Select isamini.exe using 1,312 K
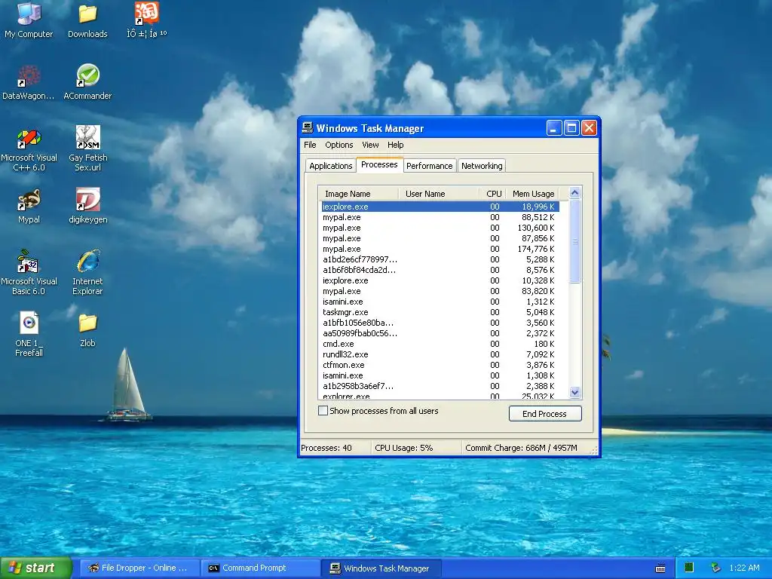Image resolution: width=772 pixels, height=579 pixels. [440, 302]
